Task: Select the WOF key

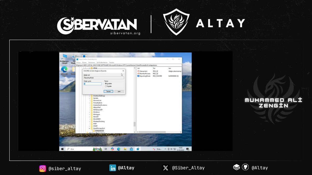Action: coord(95,124)
